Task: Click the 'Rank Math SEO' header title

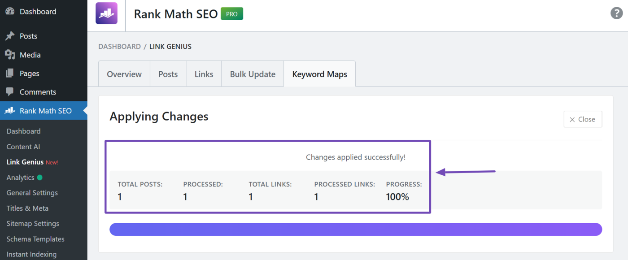Action: tap(176, 14)
